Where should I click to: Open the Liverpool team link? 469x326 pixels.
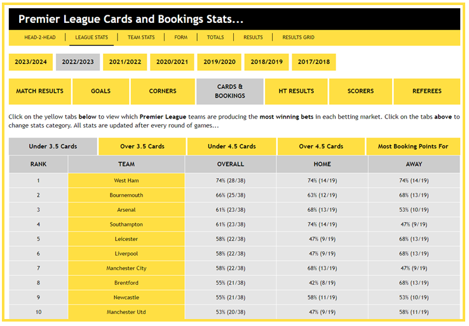tap(126, 254)
